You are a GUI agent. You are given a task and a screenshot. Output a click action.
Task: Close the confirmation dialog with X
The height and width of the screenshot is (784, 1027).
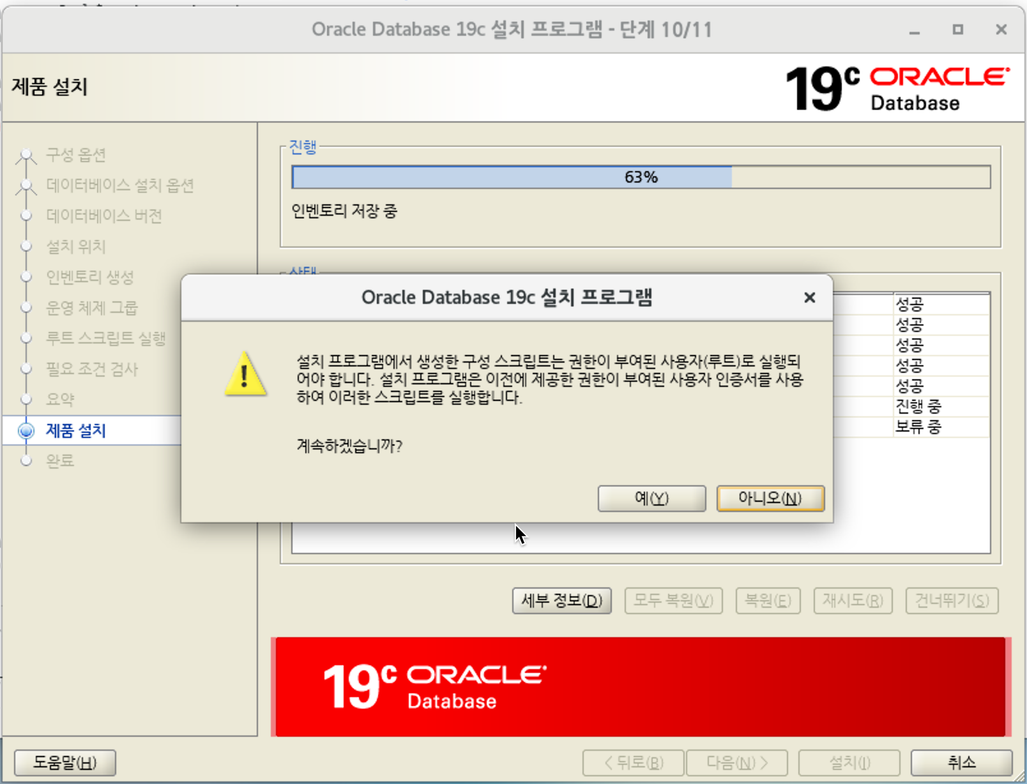(x=809, y=298)
